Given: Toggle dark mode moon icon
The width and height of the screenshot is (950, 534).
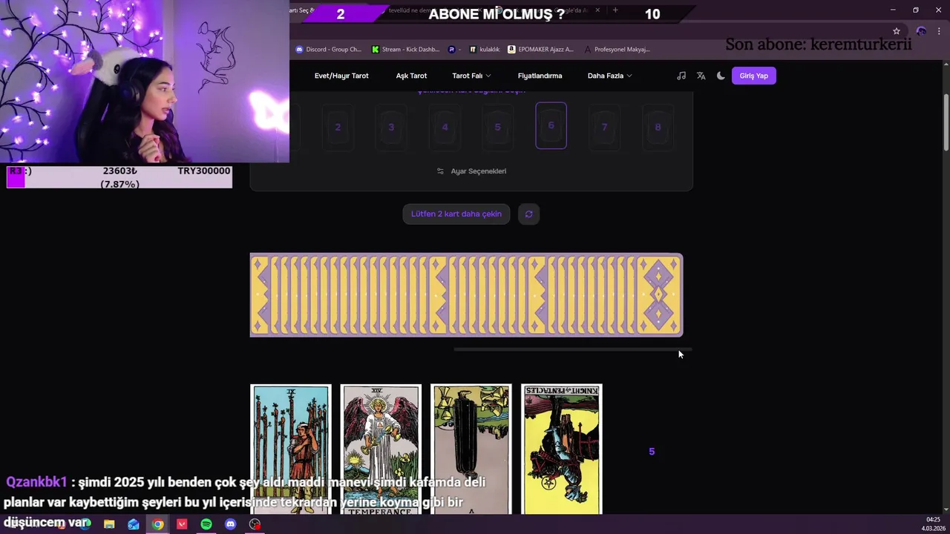Looking at the screenshot, I should pos(721,76).
